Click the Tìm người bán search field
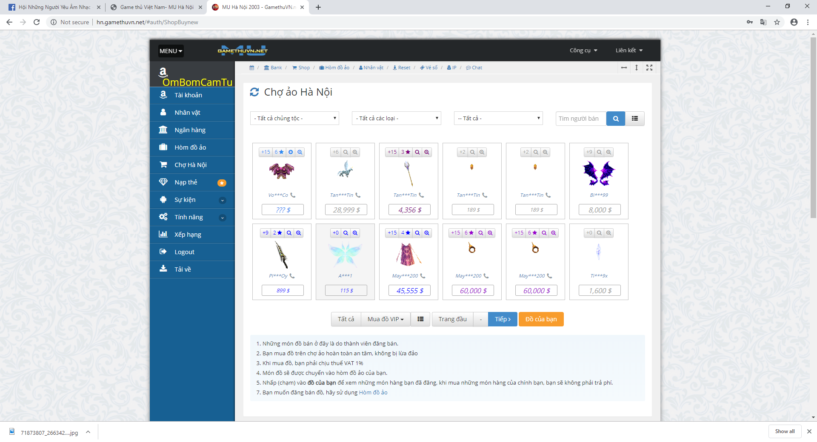The image size is (817, 442). click(x=580, y=119)
